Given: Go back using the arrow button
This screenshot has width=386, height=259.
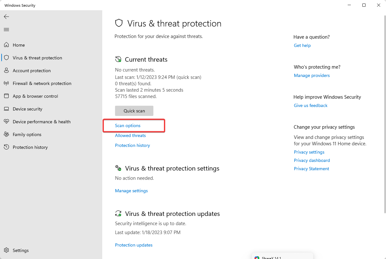Looking at the screenshot, I should (6, 17).
